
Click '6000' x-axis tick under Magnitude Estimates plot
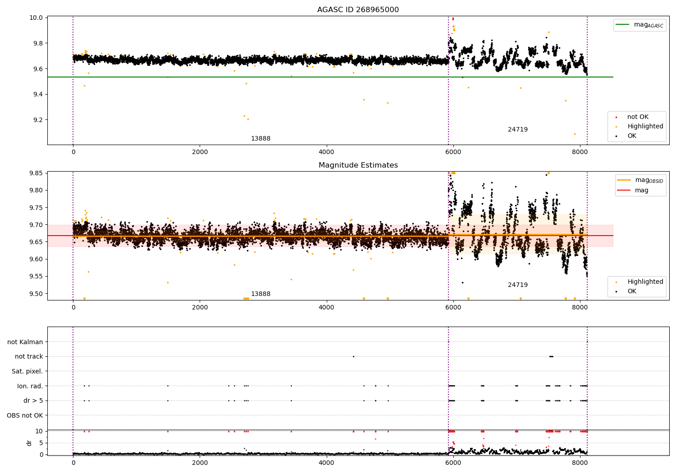click(x=453, y=308)
